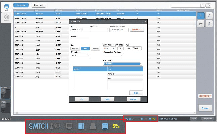This screenshot has width=217, height=134.
Task: Click the monitor icon at top right
Action: click(208, 6)
